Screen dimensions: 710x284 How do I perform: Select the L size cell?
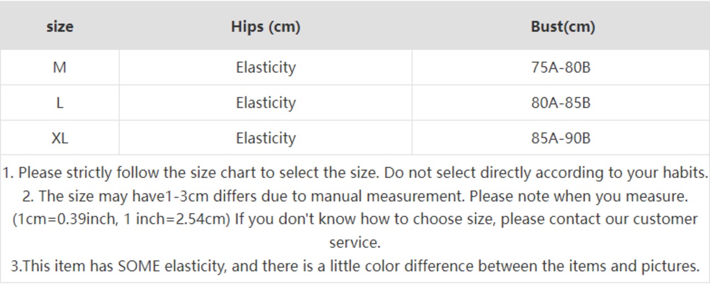pos(59,103)
